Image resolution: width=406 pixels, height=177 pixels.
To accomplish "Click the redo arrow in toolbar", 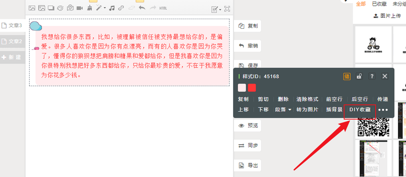I will (x=153, y=8).
